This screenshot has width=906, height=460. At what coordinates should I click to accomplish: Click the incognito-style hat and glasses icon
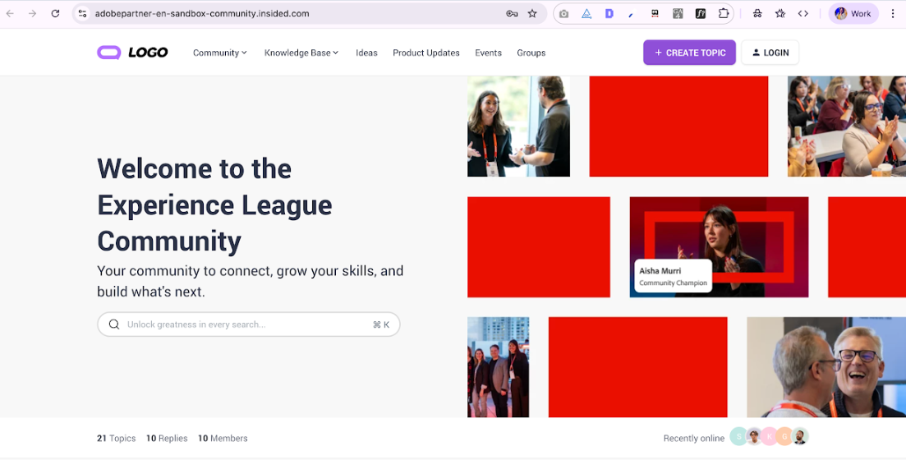[x=757, y=13]
